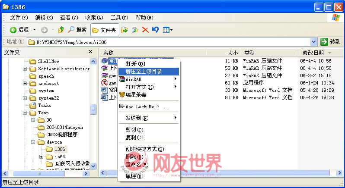Expand the system32 folder node

(25, 98)
